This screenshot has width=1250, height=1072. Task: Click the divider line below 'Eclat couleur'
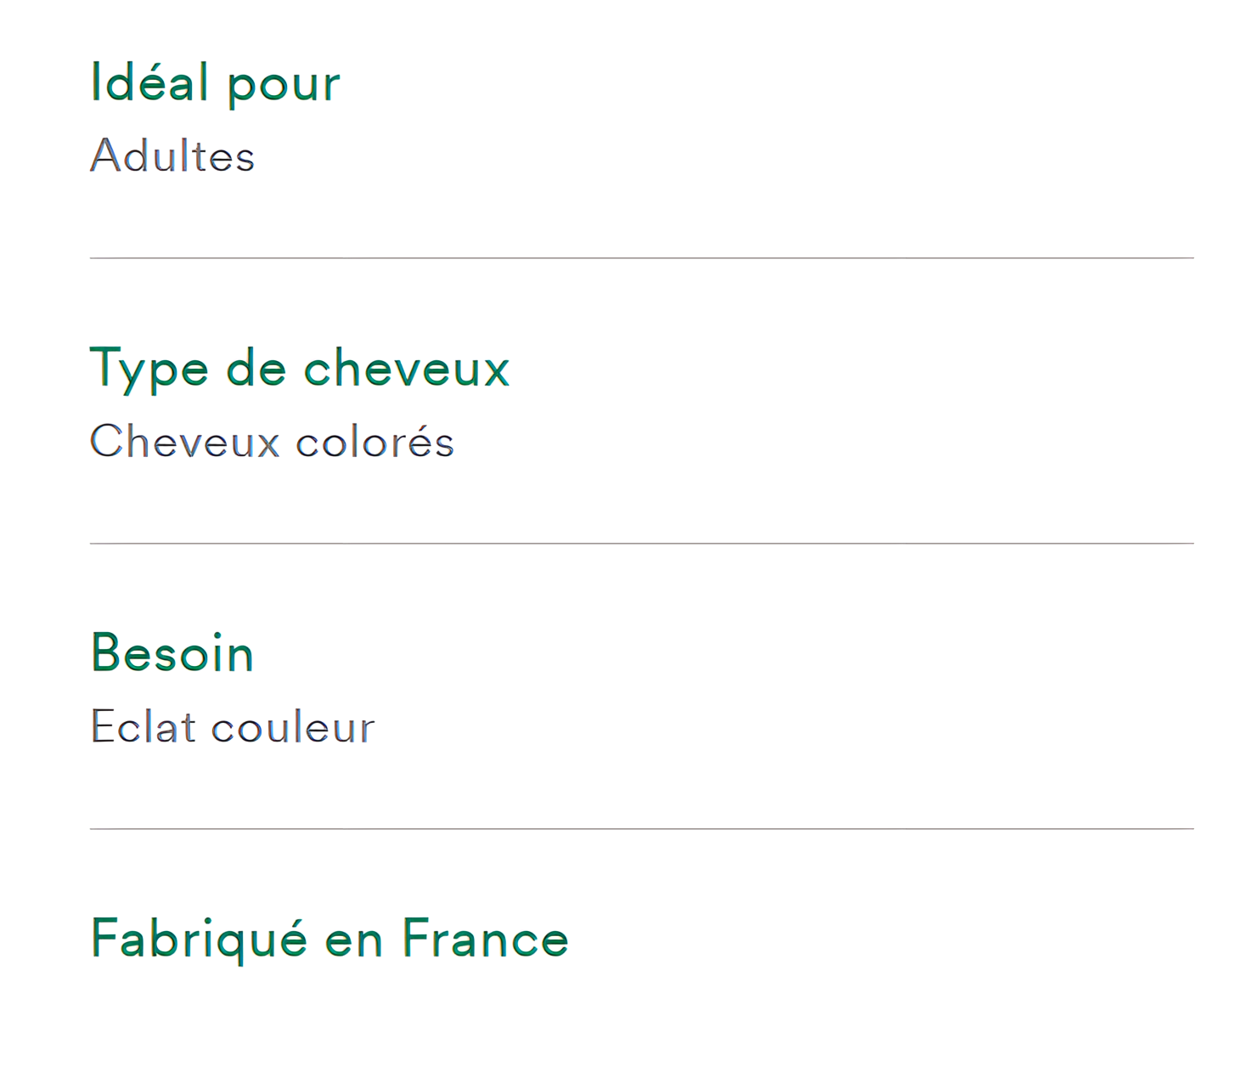click(x=642, y=828)
